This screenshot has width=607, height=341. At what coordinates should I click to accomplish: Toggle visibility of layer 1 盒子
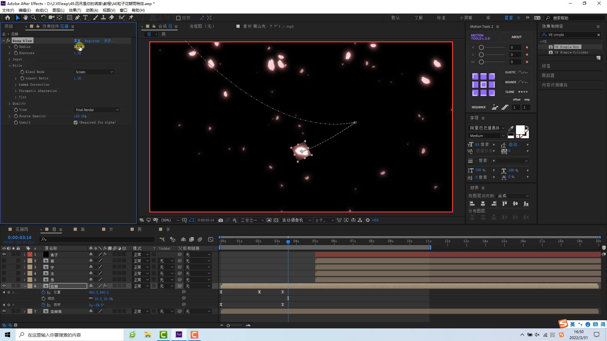click(4, 254)
